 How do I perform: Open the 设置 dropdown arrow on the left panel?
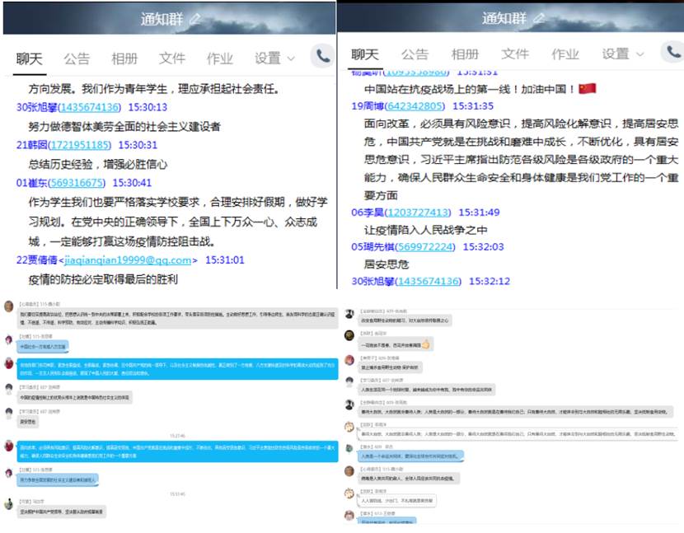pos(293,58)
